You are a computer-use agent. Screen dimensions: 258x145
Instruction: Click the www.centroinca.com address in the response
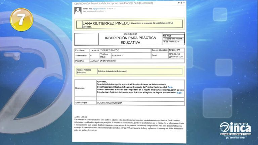click(165, 90)
